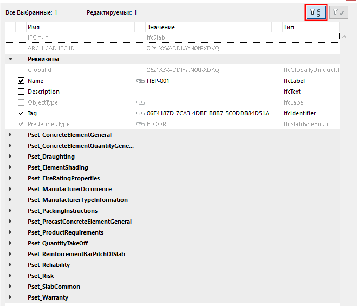
Task: Click the IfcGloballyUniqueId type cell
Action: (311, 70)
